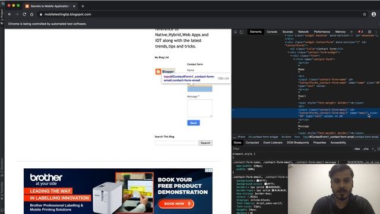The width and height of the screenshot is (380, 214).
Task: Go to the browser home page
Action: click(31, 14)
